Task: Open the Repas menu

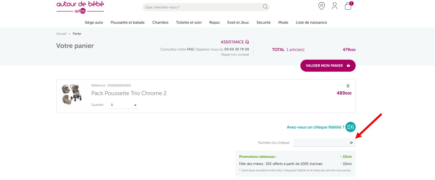Action: point(214,22)
